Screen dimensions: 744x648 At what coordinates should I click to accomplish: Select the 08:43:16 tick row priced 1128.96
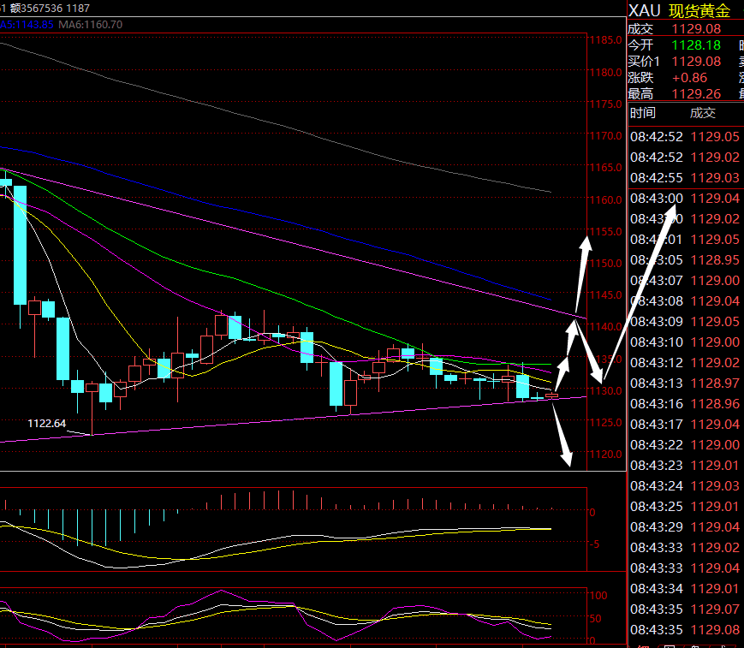point(685,404)
